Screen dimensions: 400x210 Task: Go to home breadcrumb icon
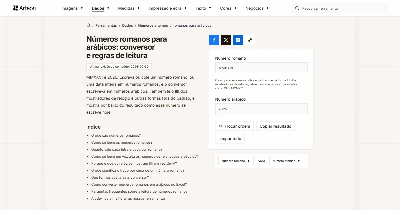tap(88, 25)
